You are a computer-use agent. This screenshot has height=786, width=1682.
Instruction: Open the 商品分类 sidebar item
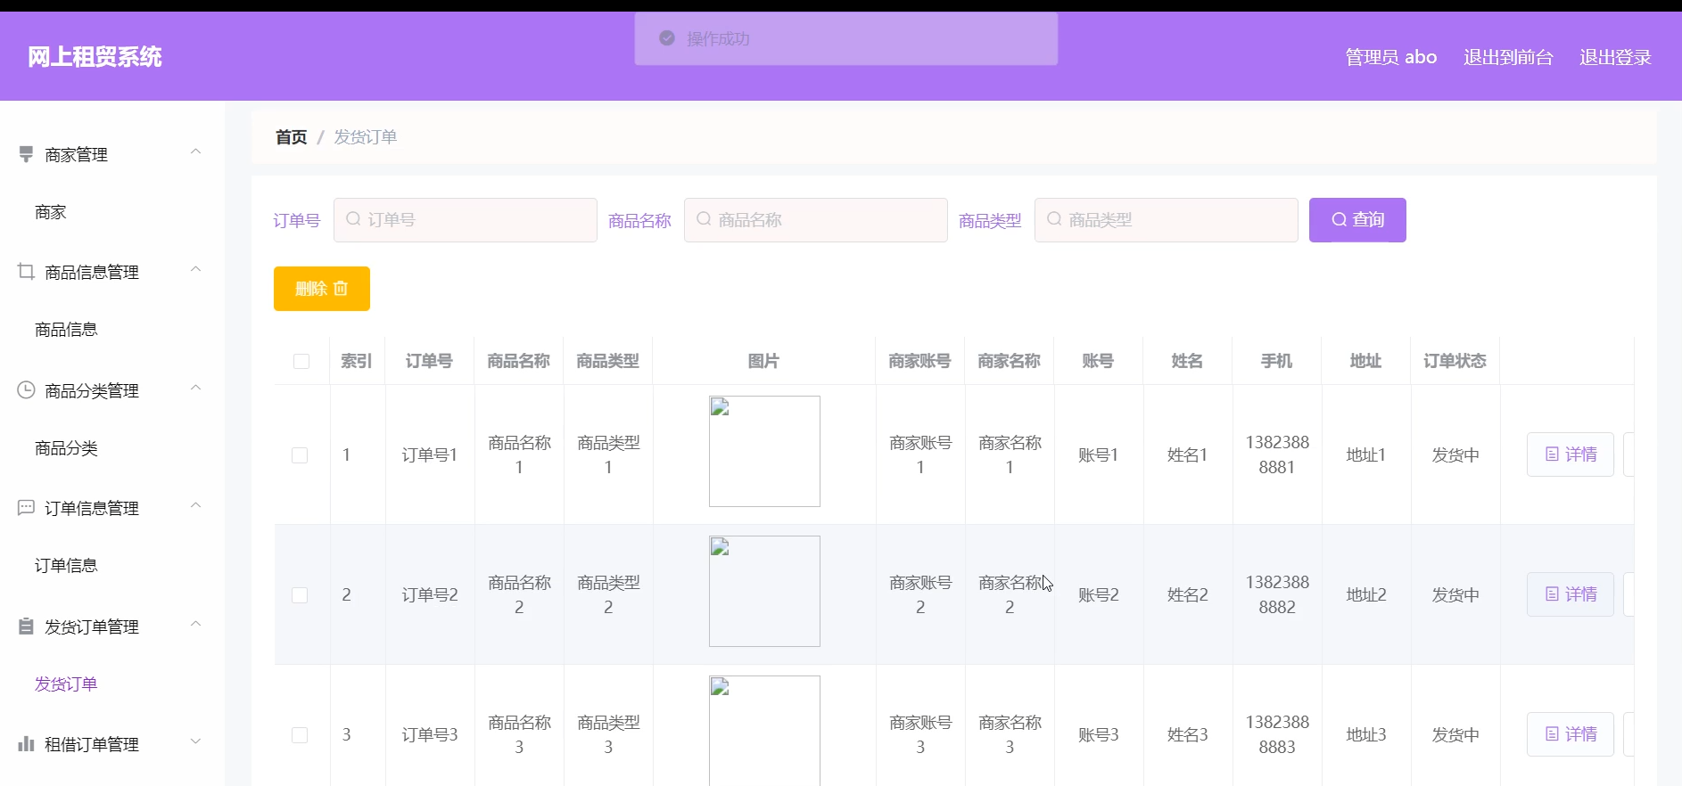(x=66, y=448)
